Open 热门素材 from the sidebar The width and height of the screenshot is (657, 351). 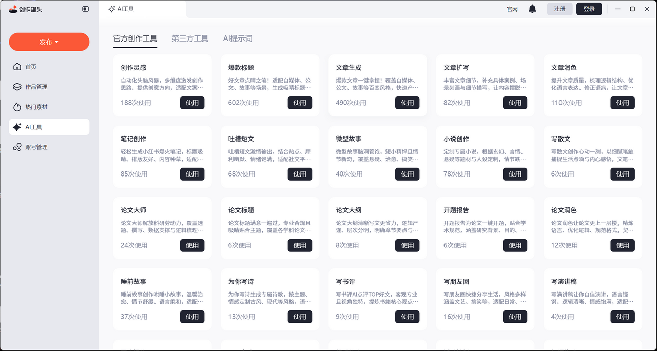point(18,106)
